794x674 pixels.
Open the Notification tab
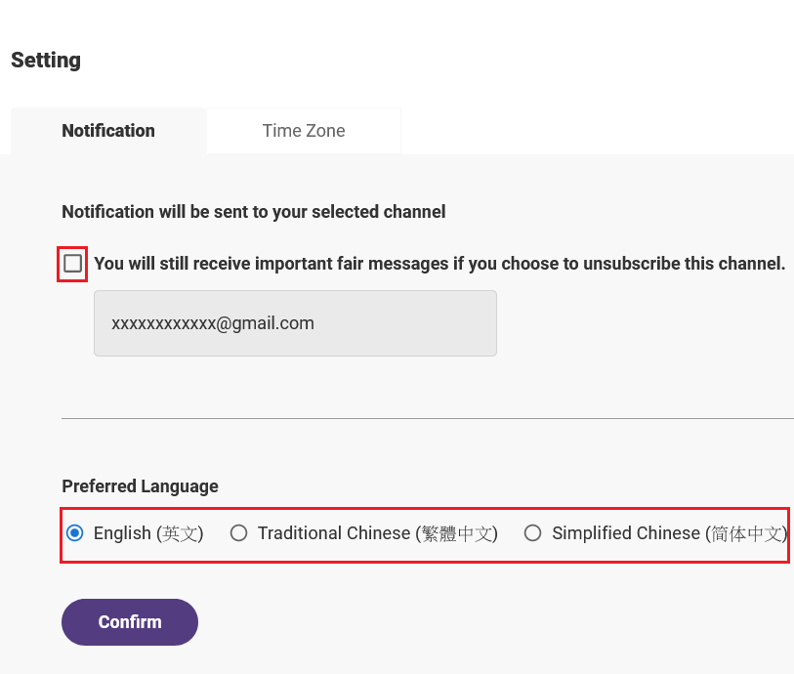pyautogui.click(x=108, y=131)
